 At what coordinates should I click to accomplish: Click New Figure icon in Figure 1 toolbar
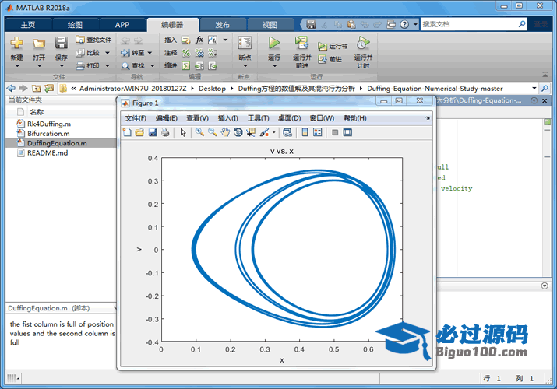(127, 132)
